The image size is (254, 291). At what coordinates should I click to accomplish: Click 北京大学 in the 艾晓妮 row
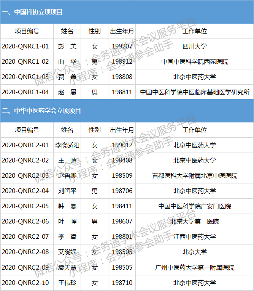coord(195,252)
